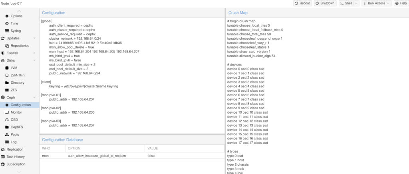The width and height of the screenshot is (409, 174).
Task: Open the Ceph Monitor screen icon
Action: point(7,112)
